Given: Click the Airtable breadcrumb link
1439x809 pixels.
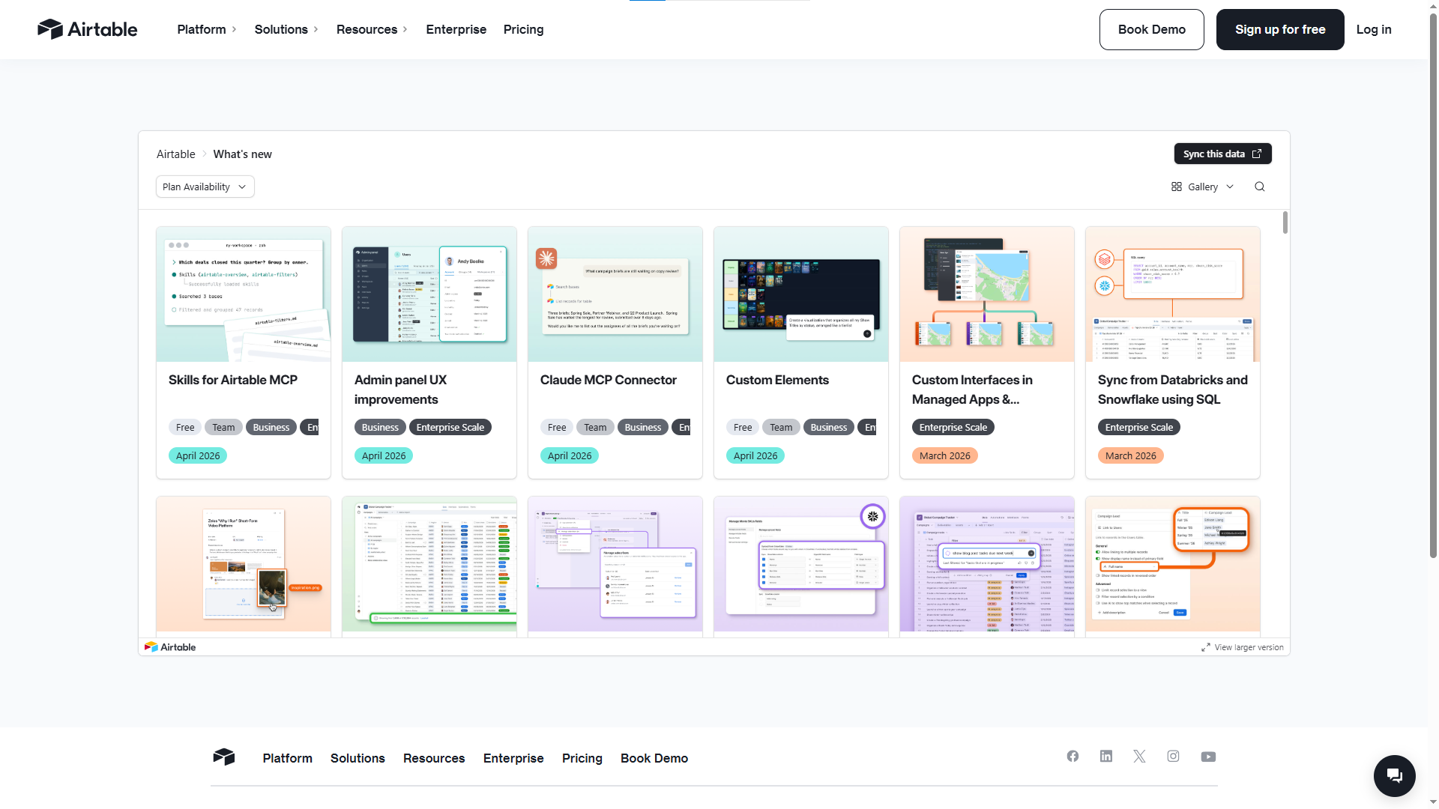Looking at the screenshot, I should [175, 154].
